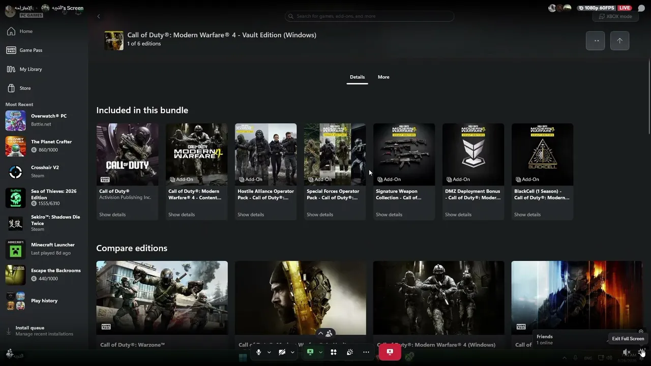Exit full screen mode

[642, 352]
